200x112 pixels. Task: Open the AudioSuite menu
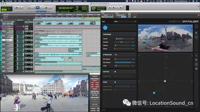(x=47, y=1)
